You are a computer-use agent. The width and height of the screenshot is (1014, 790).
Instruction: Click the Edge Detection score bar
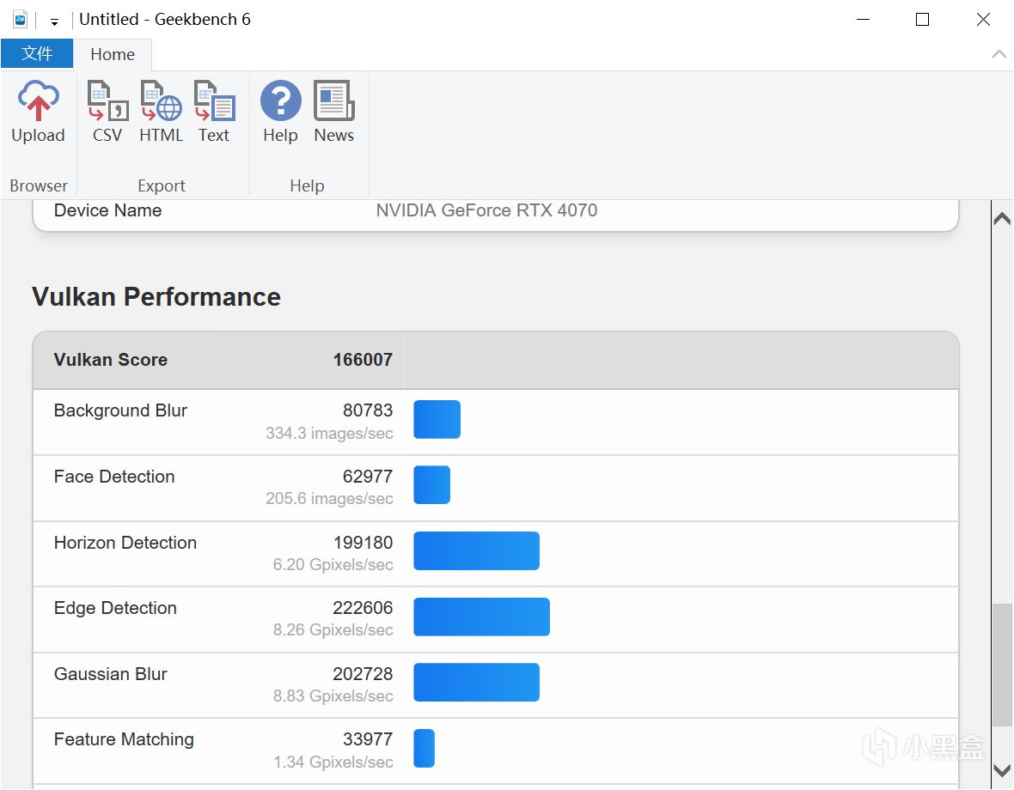coord(482,617)
